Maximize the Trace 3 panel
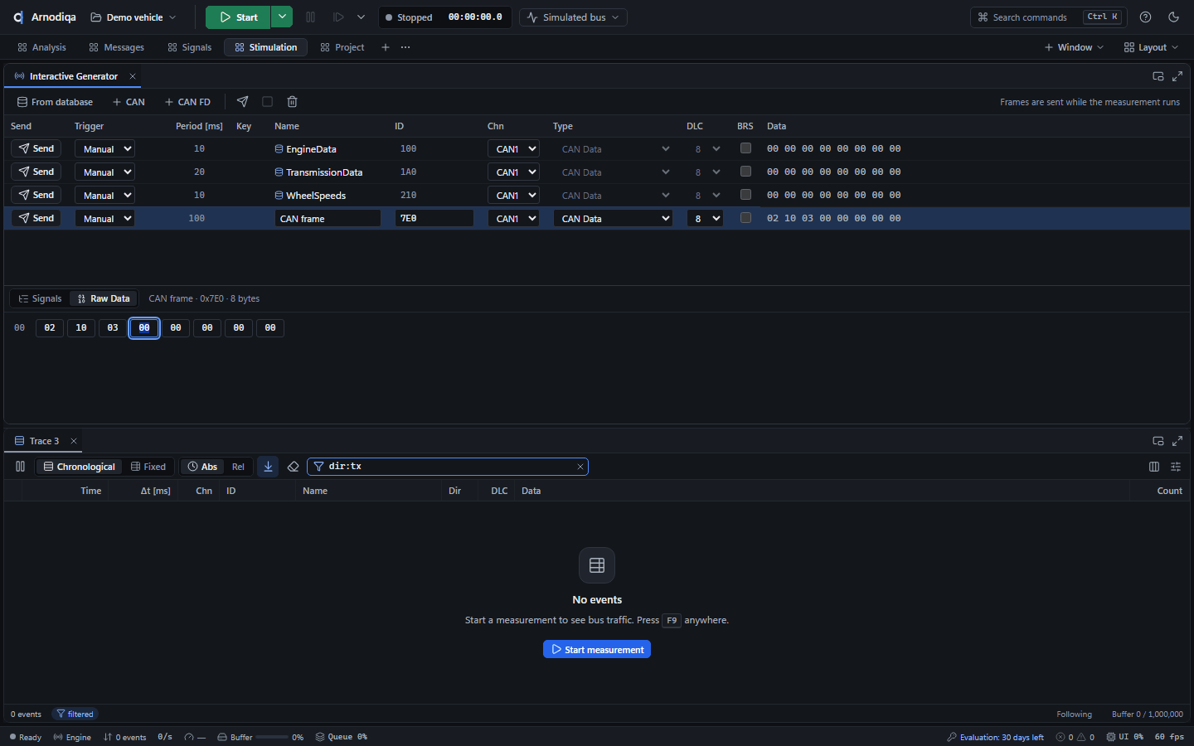The image size is (1194, 746). [x=1177, y=441]
